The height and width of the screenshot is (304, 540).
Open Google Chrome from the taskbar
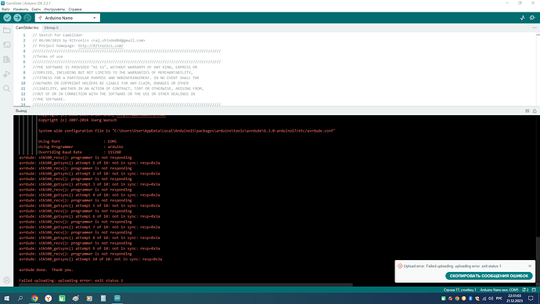34,299
